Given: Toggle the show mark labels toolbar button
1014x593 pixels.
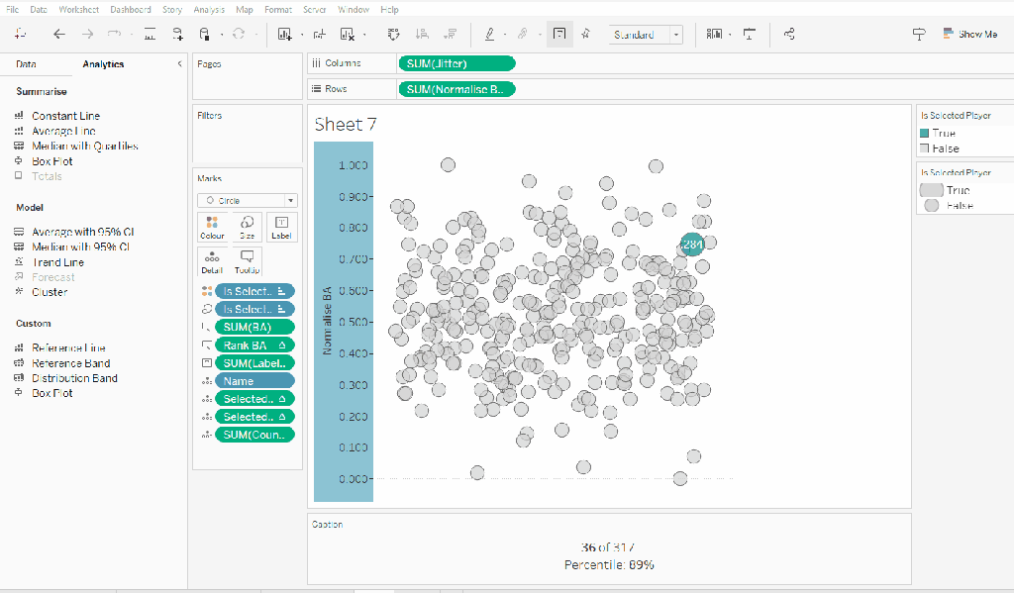Looking at the screenshot, I should [559, 35].
